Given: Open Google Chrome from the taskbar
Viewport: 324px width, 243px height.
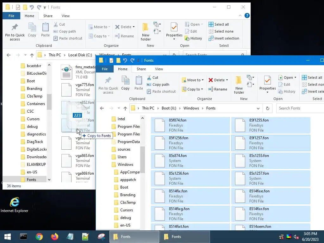Looking at the screenshot, I should 39,237.
